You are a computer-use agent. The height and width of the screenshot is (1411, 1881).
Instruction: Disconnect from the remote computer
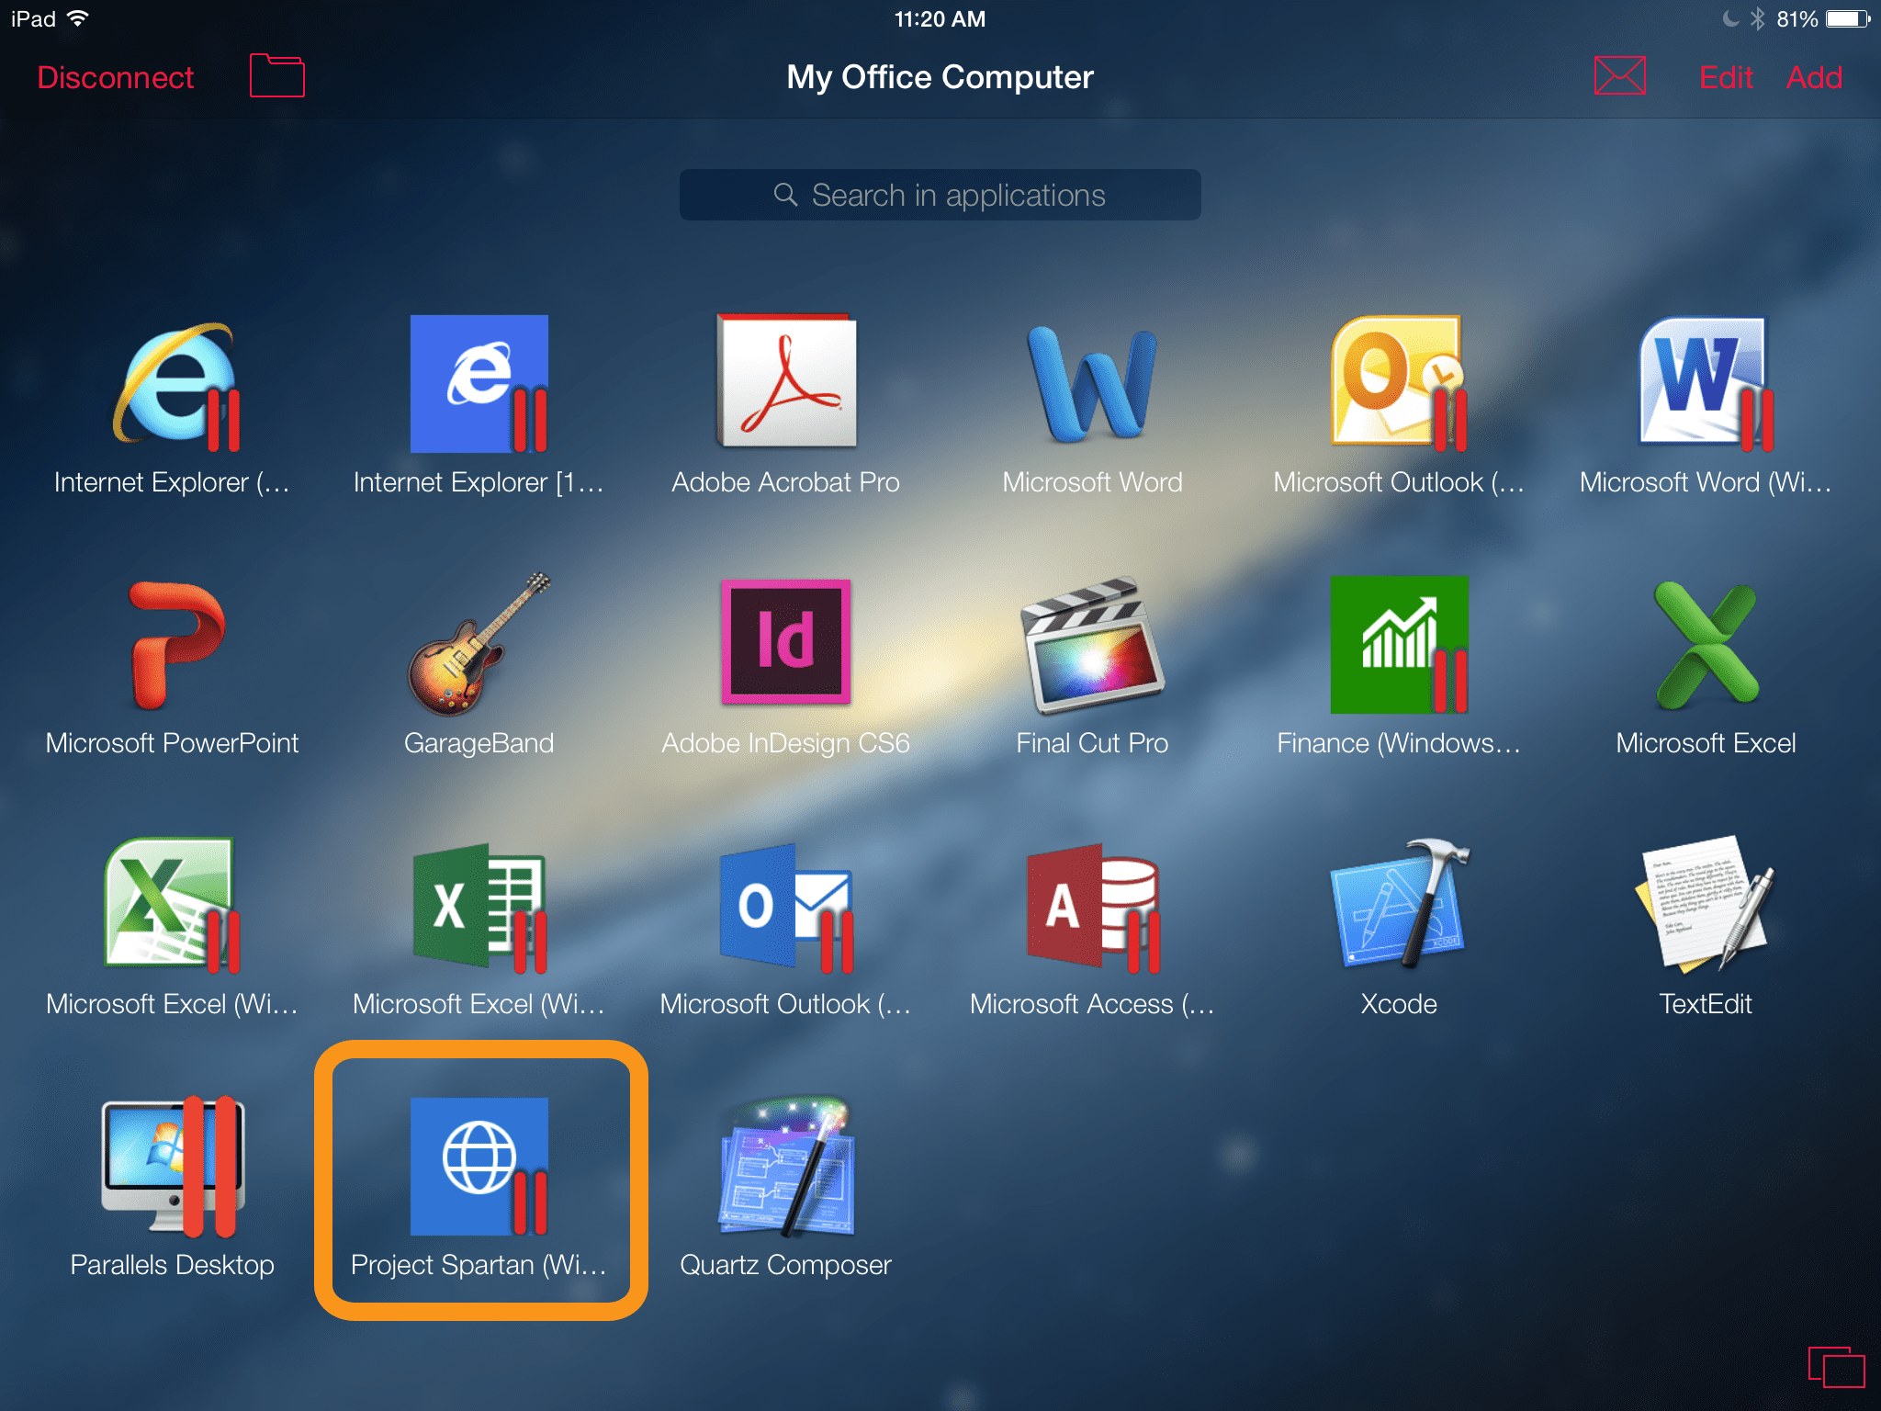116,77
